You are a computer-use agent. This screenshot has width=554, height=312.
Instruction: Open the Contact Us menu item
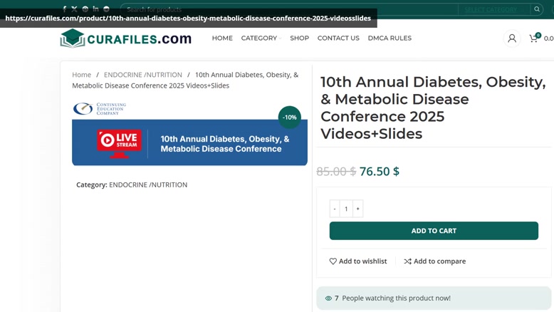coord(338,38)
